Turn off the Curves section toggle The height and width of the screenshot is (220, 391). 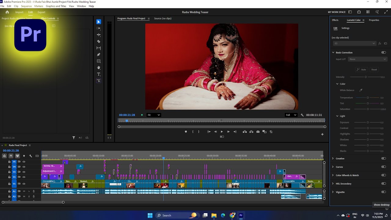(384, 167)
